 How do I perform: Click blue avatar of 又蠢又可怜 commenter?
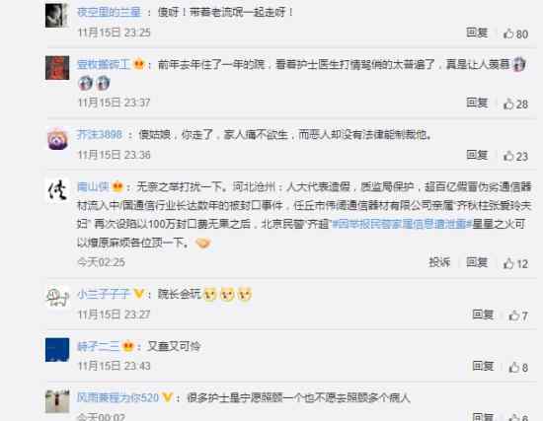click(x=57, y=350)
